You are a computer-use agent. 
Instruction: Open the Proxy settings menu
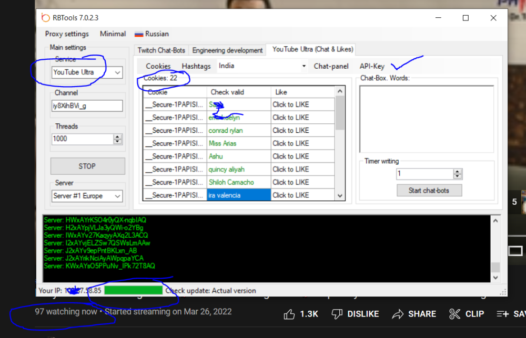pyautogui.click(x=67, y=34)
